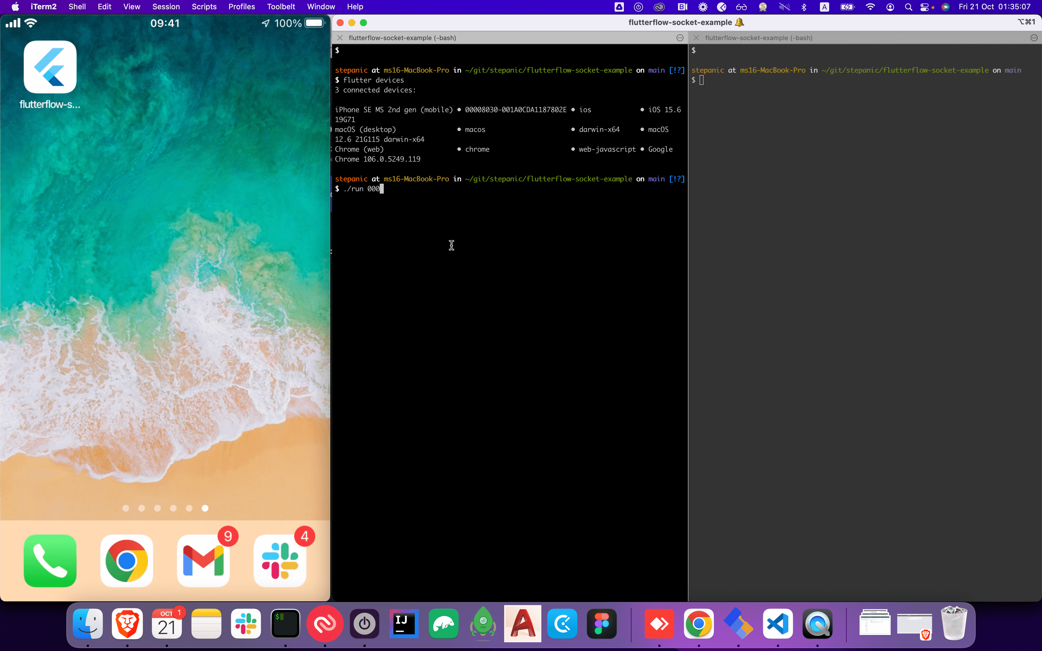Open the Brave browser from the Dock
Screen dimensions: 1042x651
tap(127, 623)
